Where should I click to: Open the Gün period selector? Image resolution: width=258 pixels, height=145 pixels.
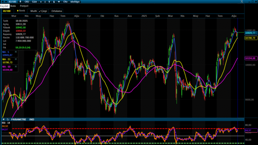pyautogui.click(x=34, y=2)
